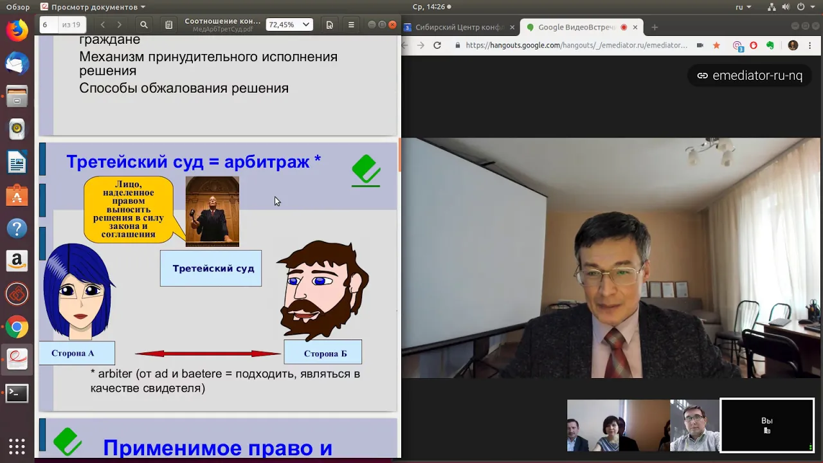Click the Сторона Б label
The width and height of the screenshot is (823, 463).
pos(323,353)
